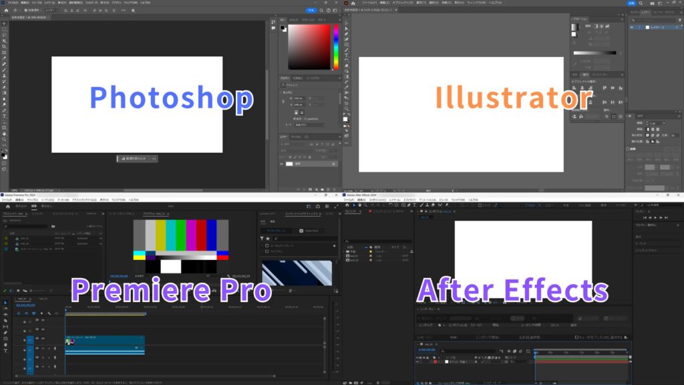
Task: Enable notify when queue completes in After Effects
Action: pos(576,338)
